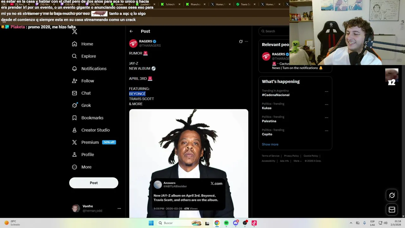Screen dimensions: 405x228
Task: Click the Privacy Policy footer link
Action: pyautogui.click(x=291, y=156)
